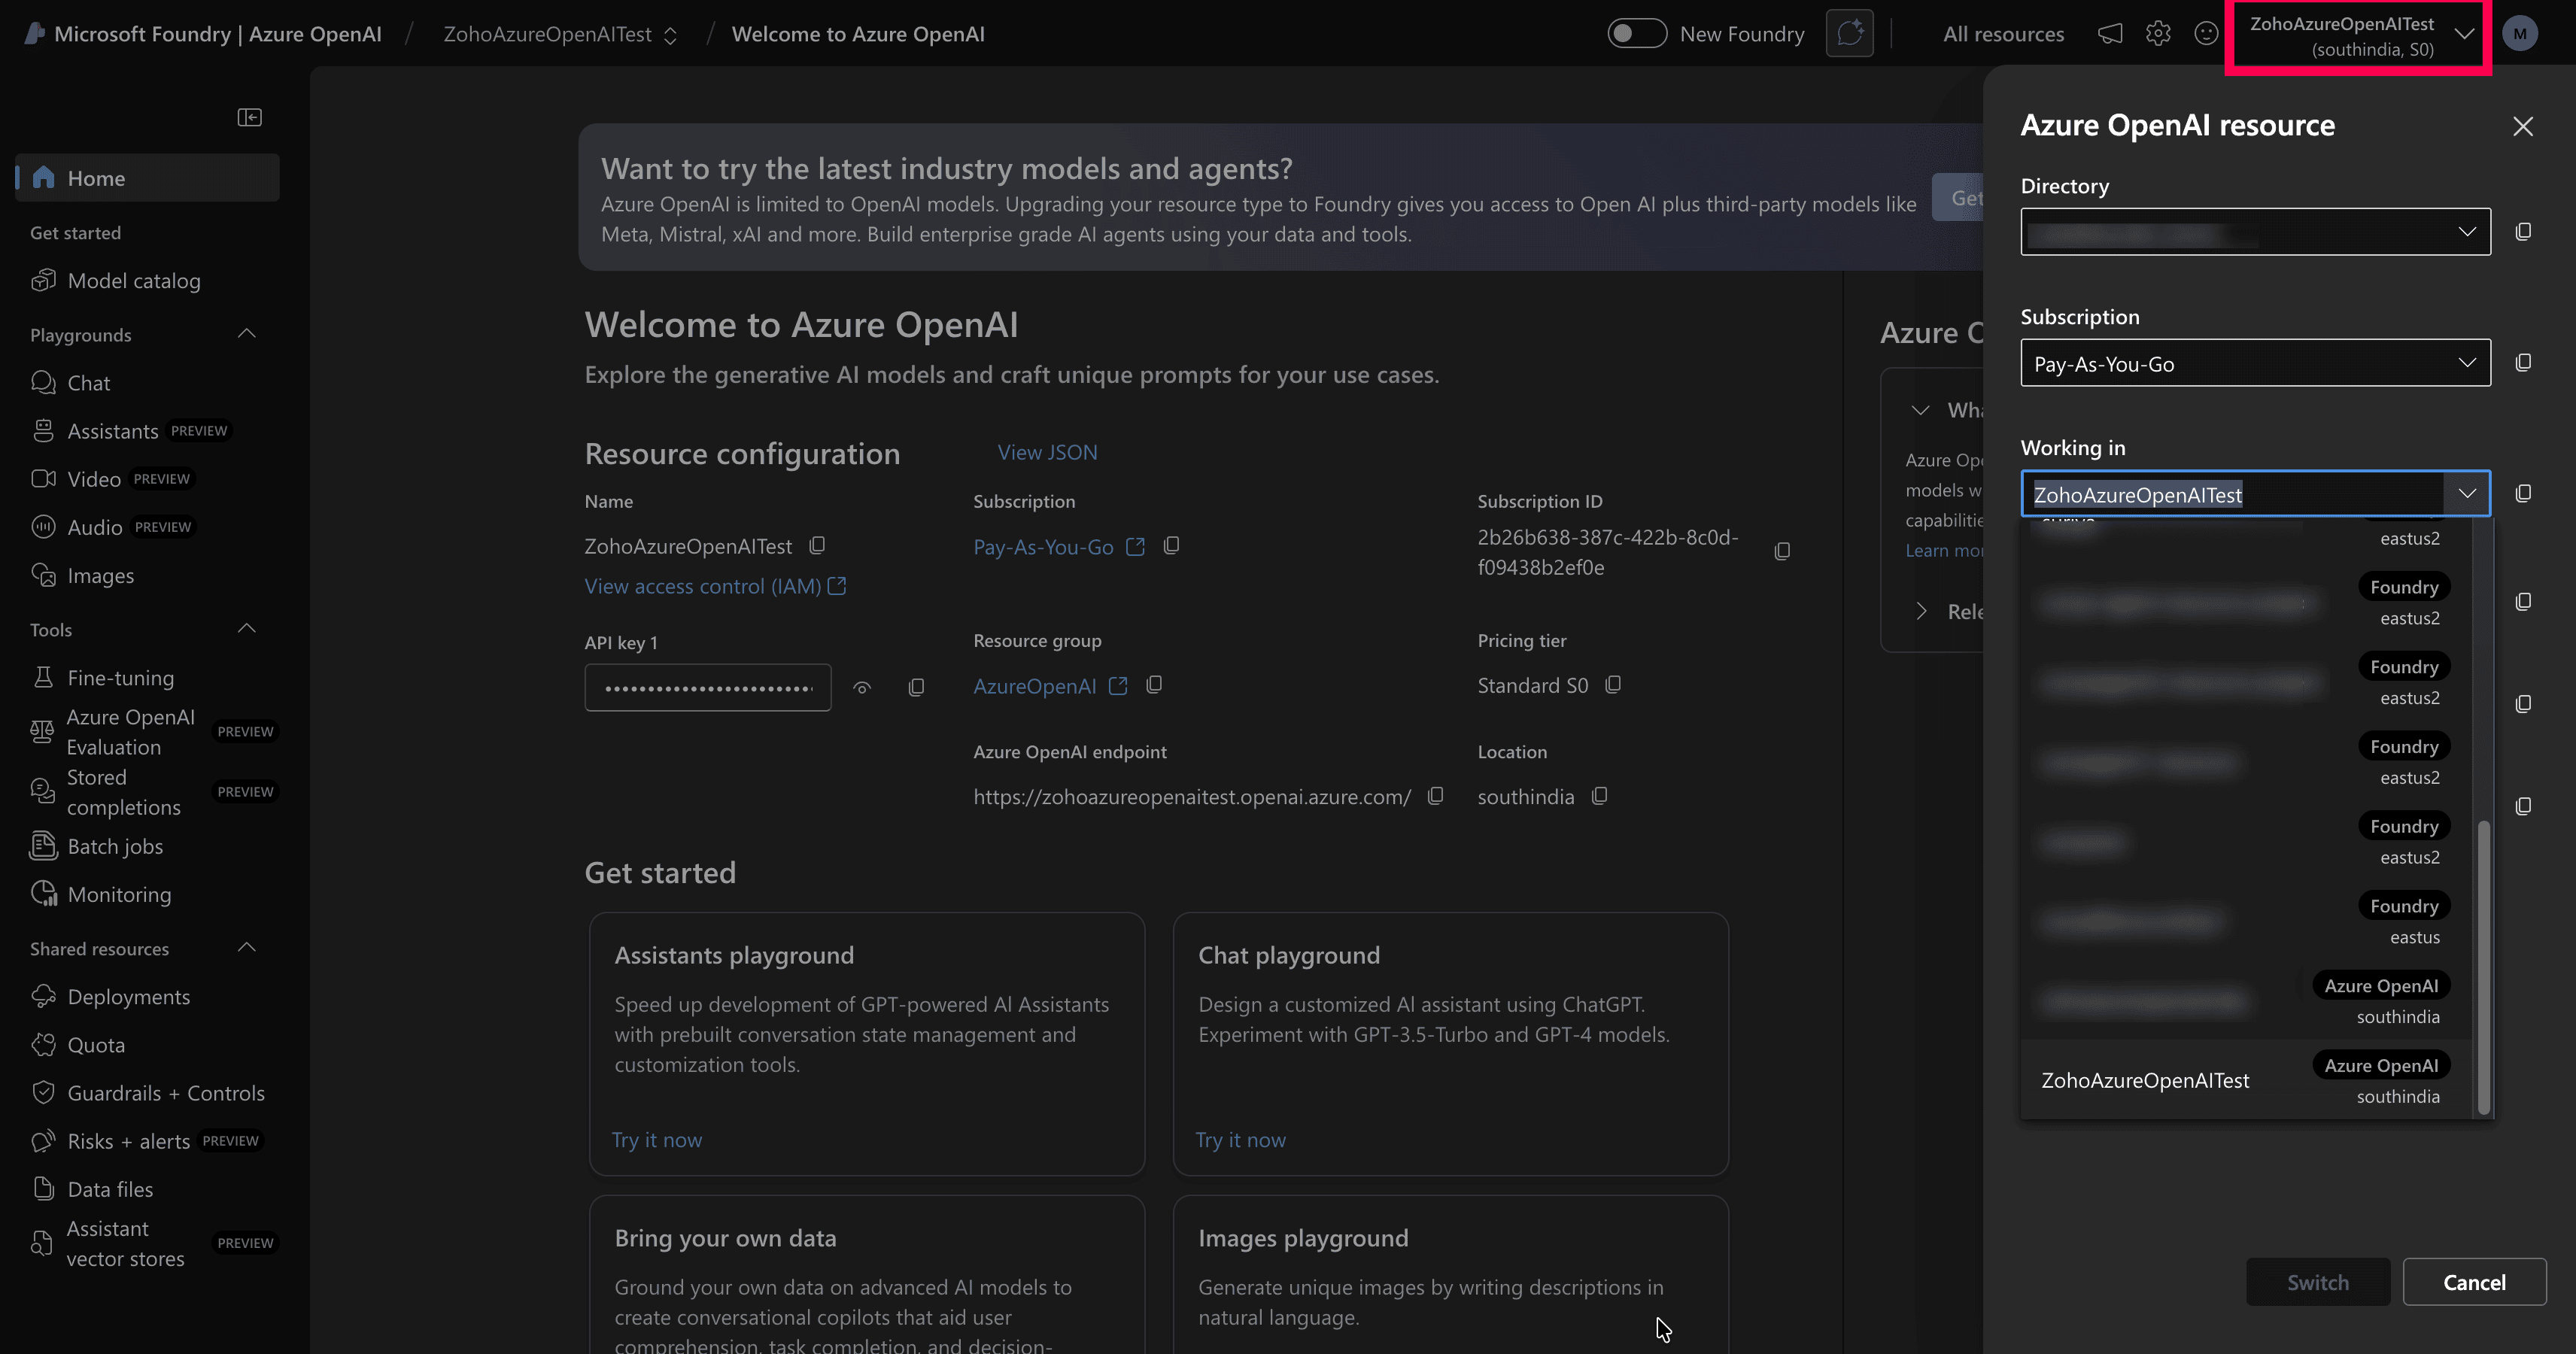Viewport: 2576px width, 1354px height.
Task: Copy the Subscription ID
Action: coord(1781,552)
